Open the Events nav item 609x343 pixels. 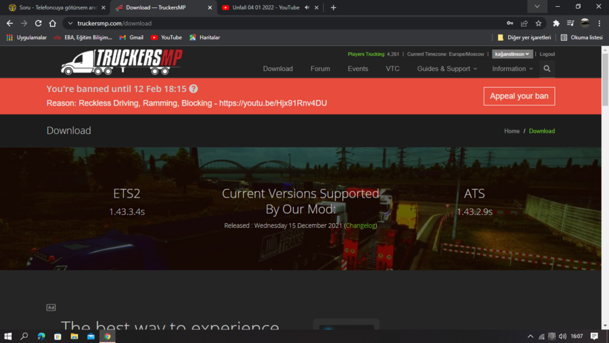click(358, 69)
